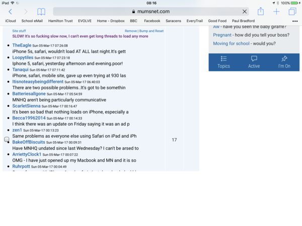Go back using Safari back arrow

[11, 12]
